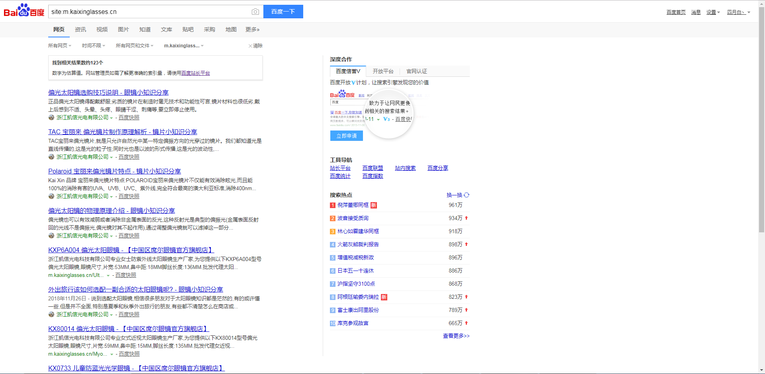The height and width of the screenshot is (374, 765).
Task: Open result KX0733 儿童防蓝光光学眼镜
Action: pyautogui.click(x=137, y=368)
